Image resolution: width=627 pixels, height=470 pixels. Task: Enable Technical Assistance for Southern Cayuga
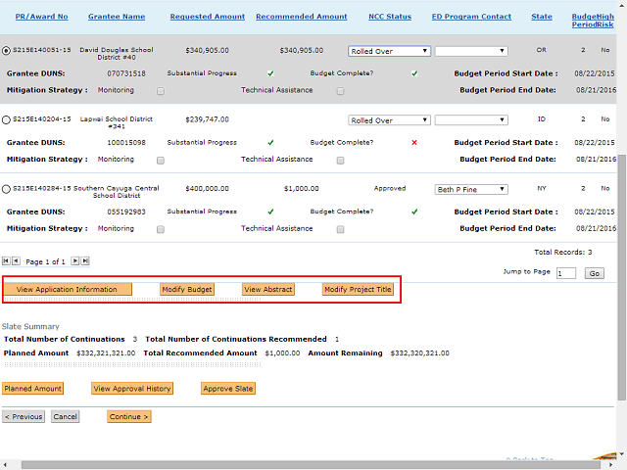tap(340, 229)
